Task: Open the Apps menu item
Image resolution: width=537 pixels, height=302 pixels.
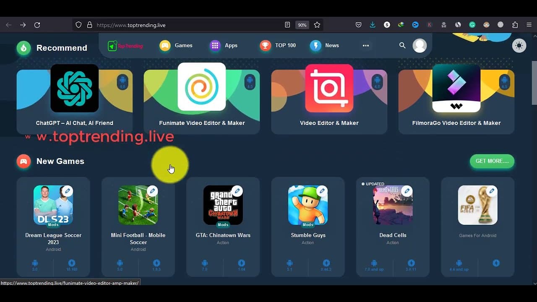Action: pos(224,45)
